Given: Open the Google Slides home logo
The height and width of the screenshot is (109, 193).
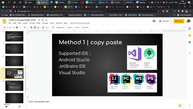Looking at the screenshot, I should [x=4, y=21].
